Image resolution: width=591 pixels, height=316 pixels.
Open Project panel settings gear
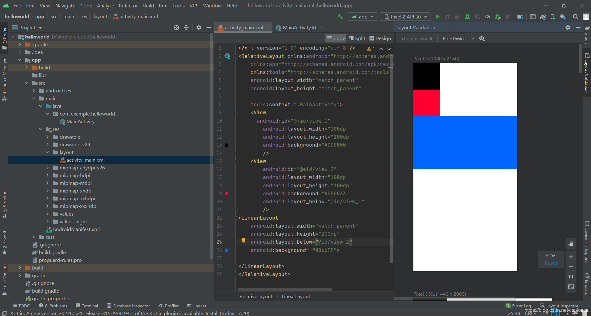pyautogui.click(x=199, y=27)
